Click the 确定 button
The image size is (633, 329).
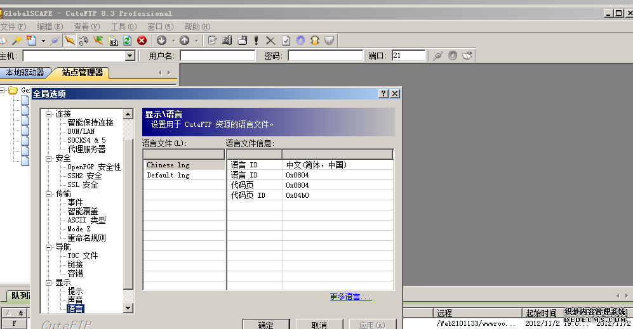pos(266,325)
